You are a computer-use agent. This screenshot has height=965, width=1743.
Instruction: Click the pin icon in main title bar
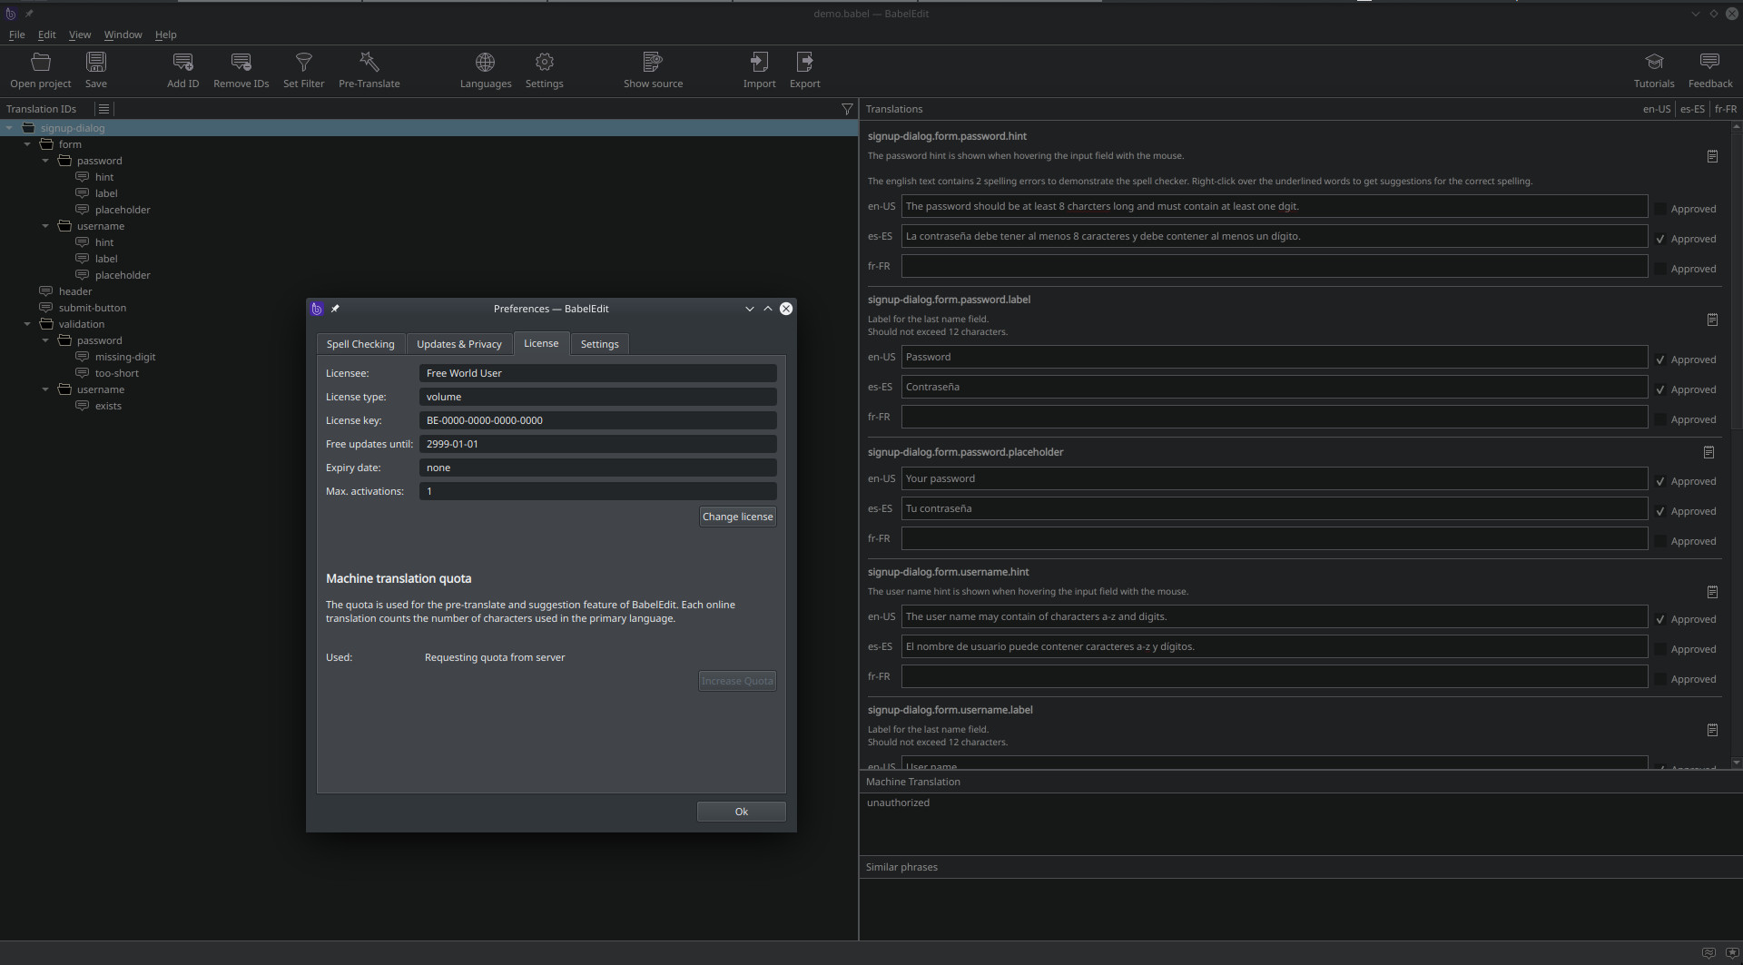pyautogui.click(x=29, y=14)
